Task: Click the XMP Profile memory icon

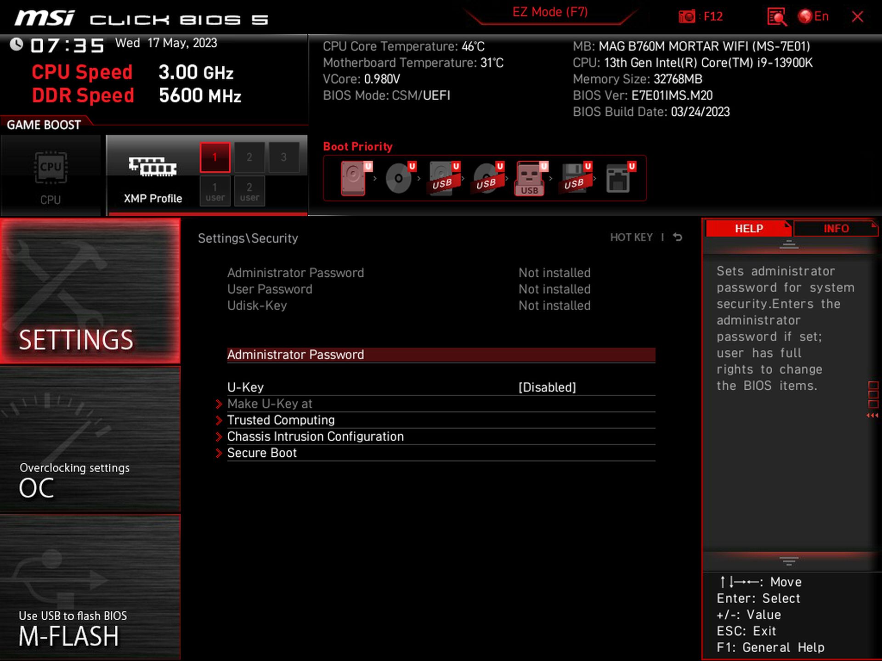Action: [153, 168]
